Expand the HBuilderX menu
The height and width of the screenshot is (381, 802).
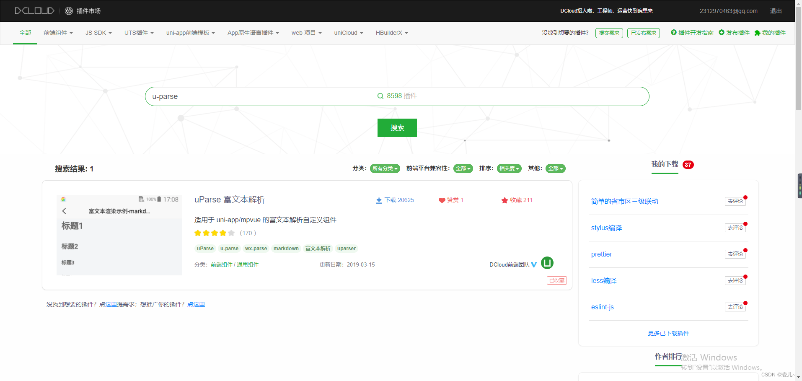(392, 33)
